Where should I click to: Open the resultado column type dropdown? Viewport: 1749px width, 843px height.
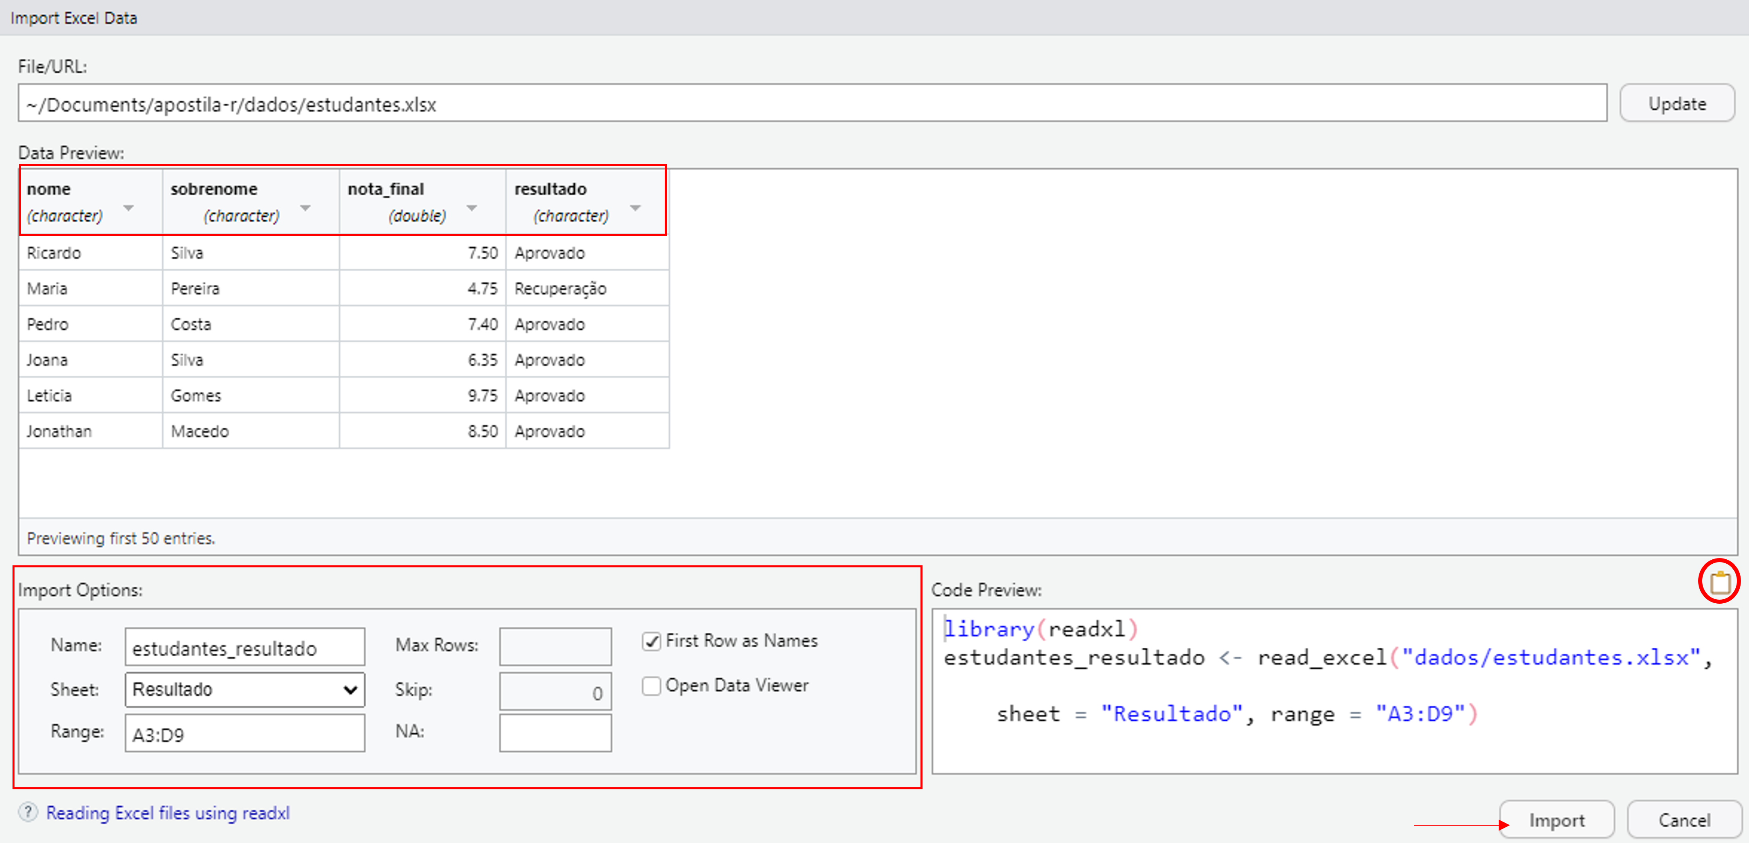pyautogui.click(x=636, y=208)
